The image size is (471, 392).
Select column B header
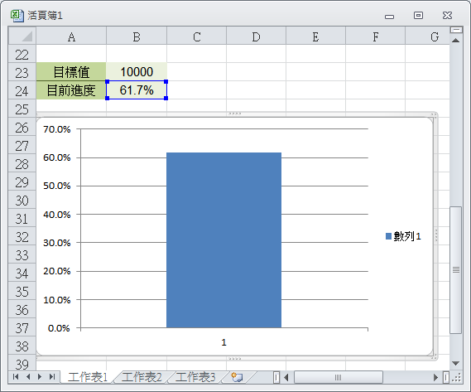pyautogui.click(x=137, y=36)
